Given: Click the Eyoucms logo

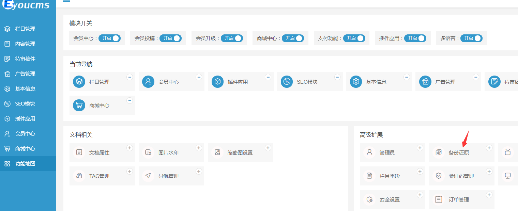Looking at the screenshot, I should point(26,5).
